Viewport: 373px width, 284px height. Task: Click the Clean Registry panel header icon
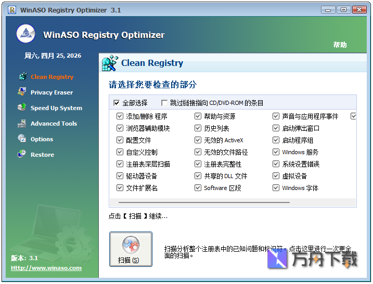(x=110, y=63)
